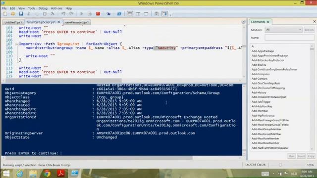Open the toolbar overflow options arrow

pyautogui.click(x=170, y=14)
